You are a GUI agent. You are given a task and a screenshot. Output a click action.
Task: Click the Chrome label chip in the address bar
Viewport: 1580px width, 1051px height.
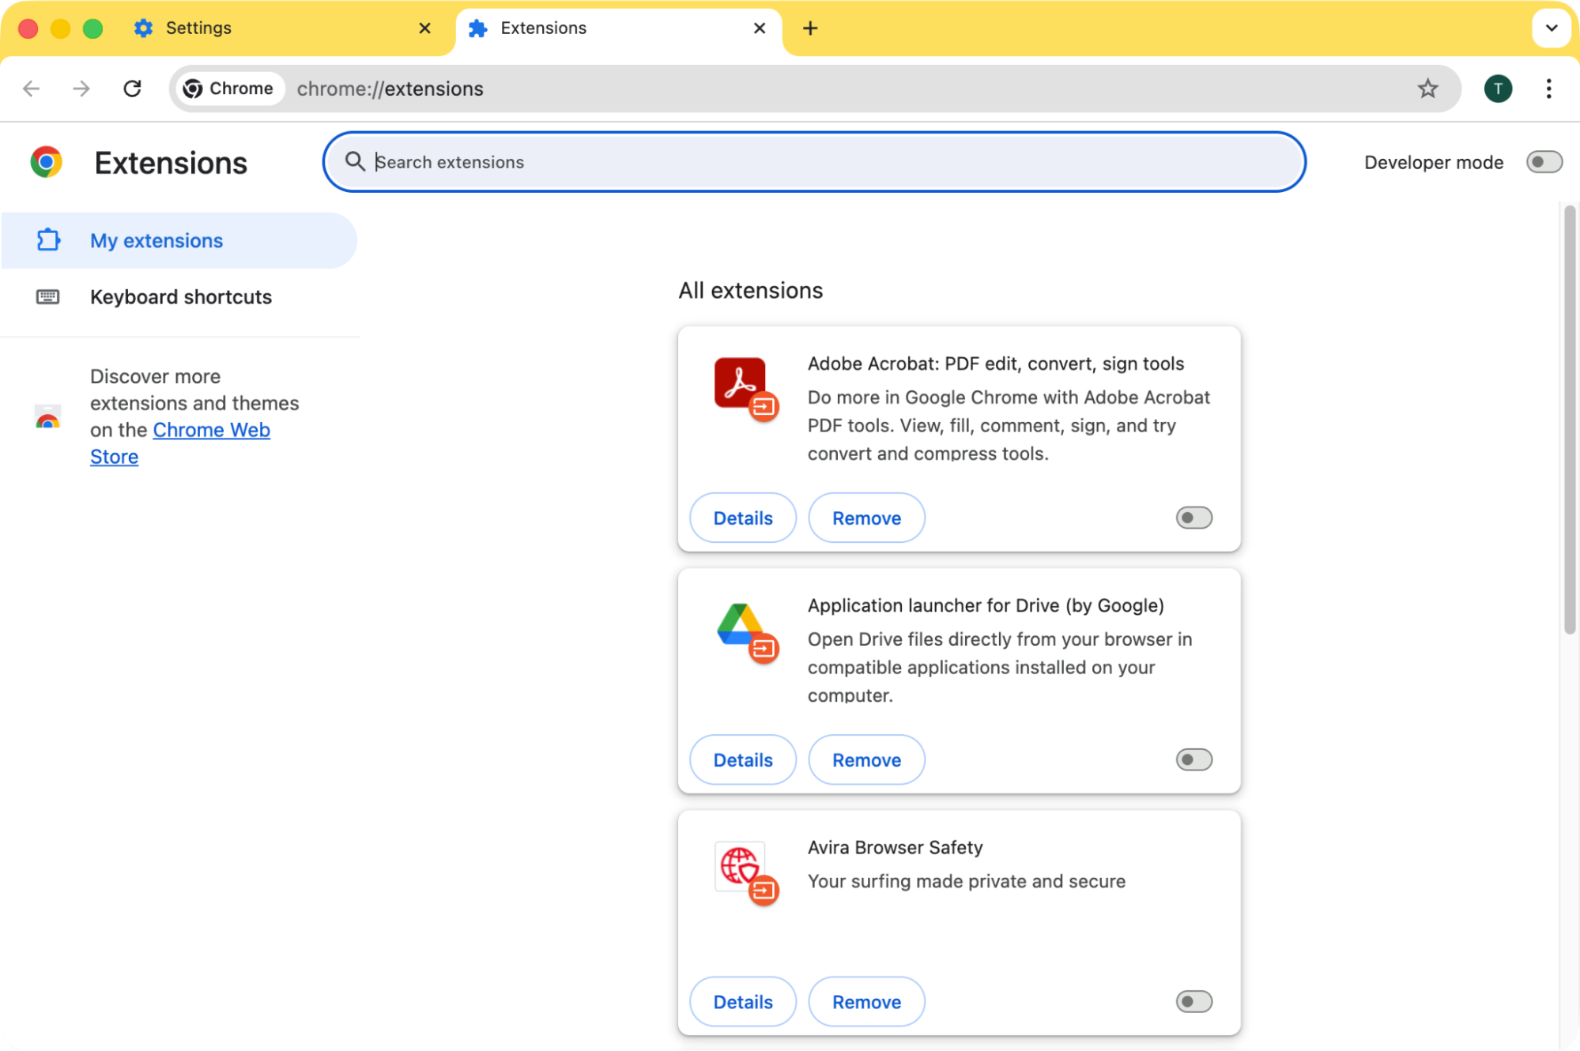click(x=228, y=88)
